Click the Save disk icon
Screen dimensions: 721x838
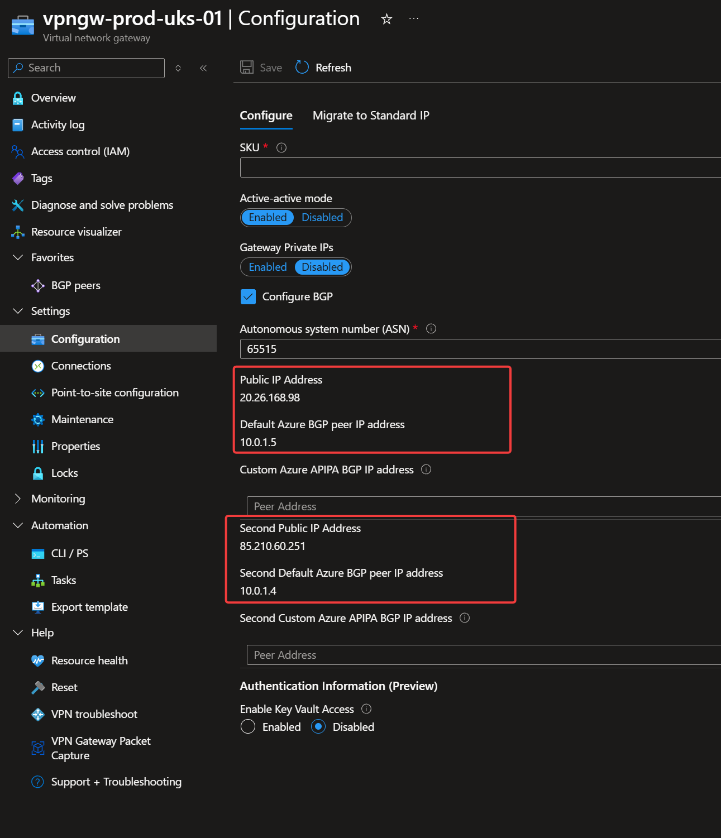click(247, 68)
